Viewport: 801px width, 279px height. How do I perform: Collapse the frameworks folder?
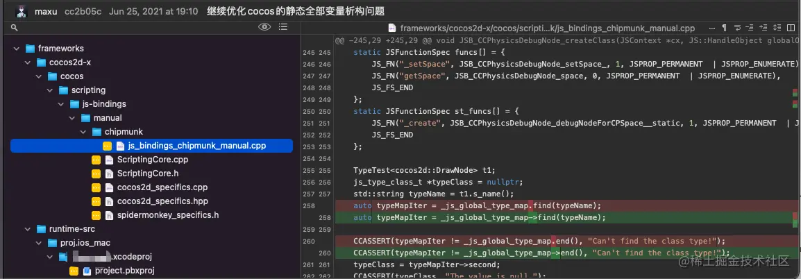click(x=17, y=49)
